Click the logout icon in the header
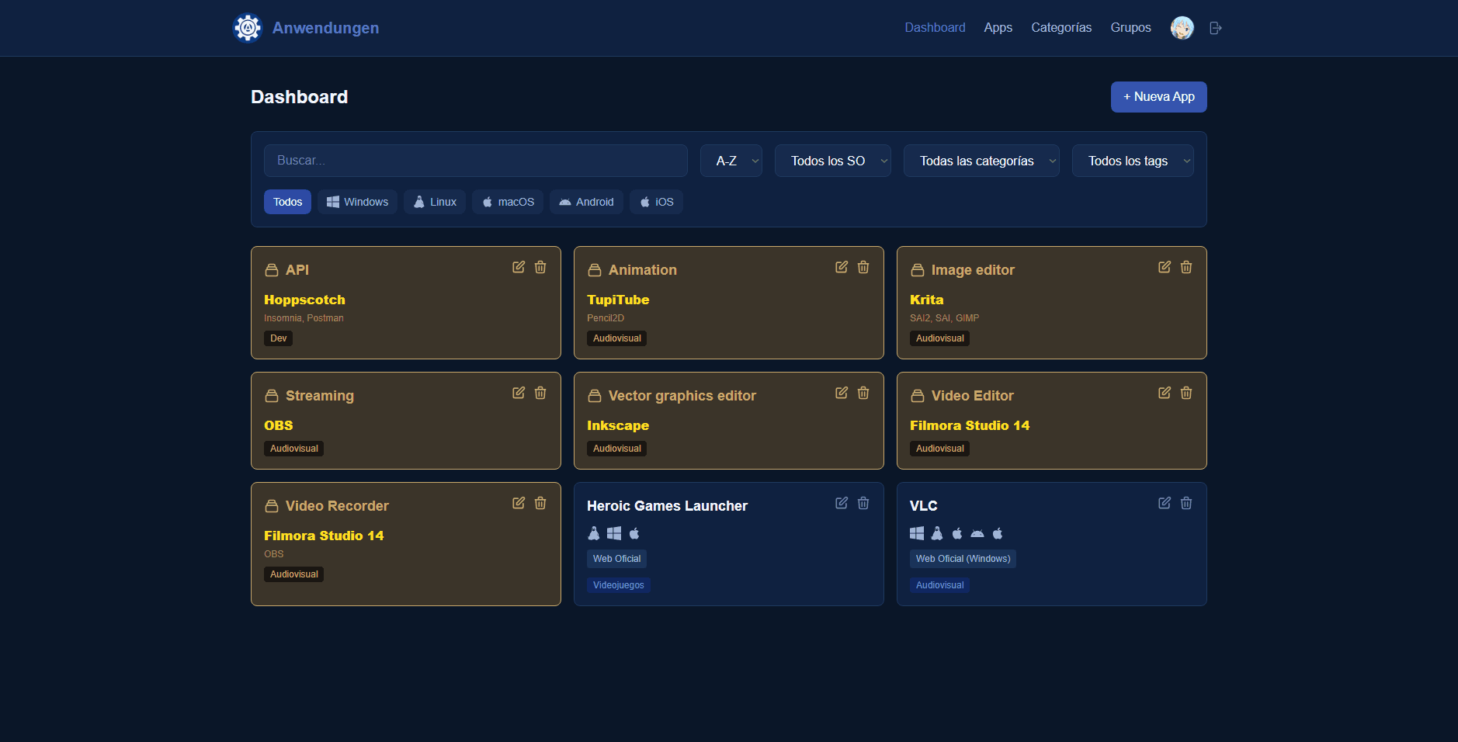Viewport: 1458px width, 742px height. click(x=1216, y=28)
